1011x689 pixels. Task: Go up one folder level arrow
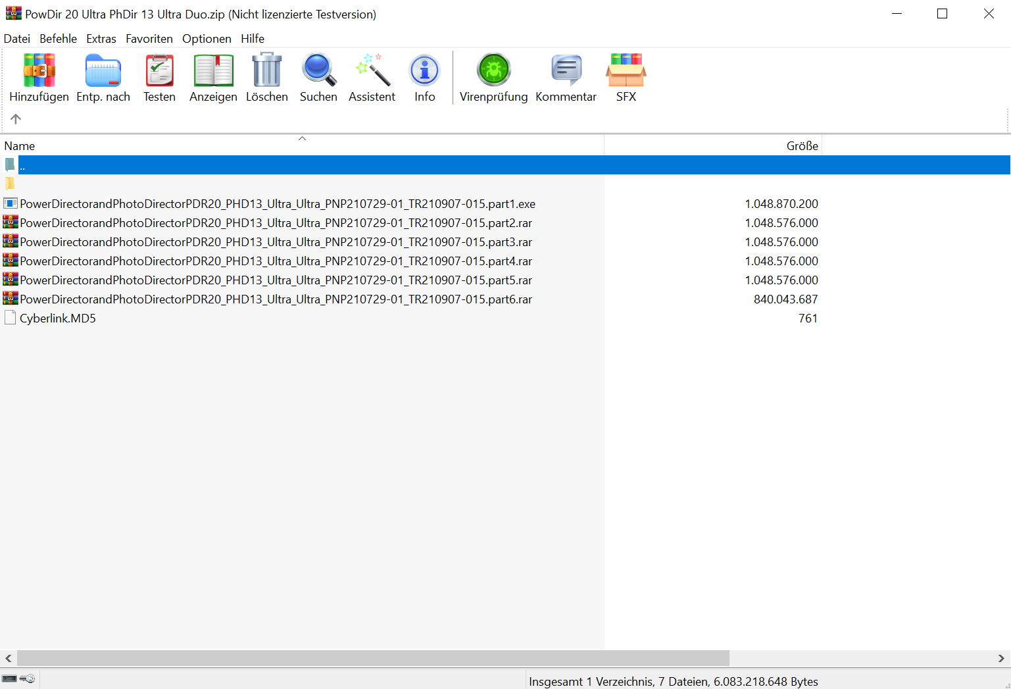(16, 119)
